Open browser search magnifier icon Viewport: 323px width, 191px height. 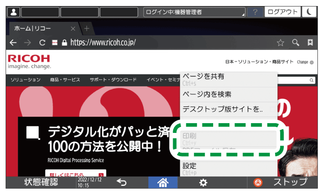tap(296, 43)
